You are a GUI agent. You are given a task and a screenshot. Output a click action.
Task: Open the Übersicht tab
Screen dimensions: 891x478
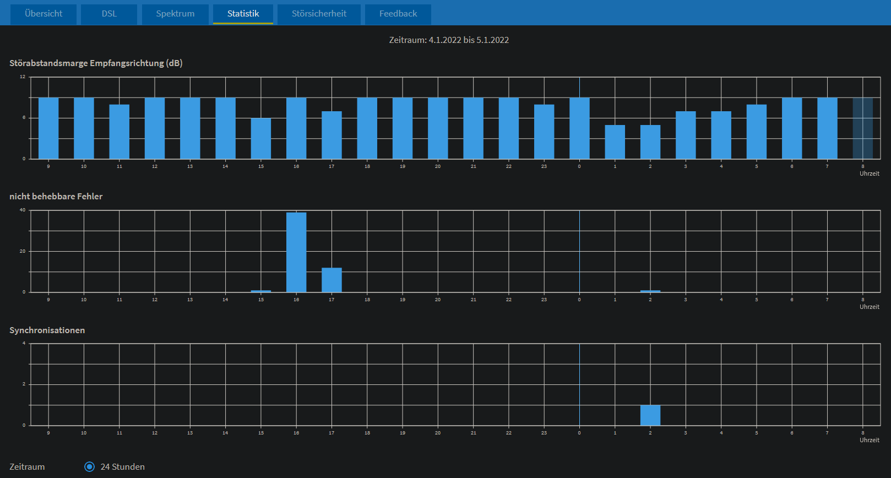click(x=44, y=14)
